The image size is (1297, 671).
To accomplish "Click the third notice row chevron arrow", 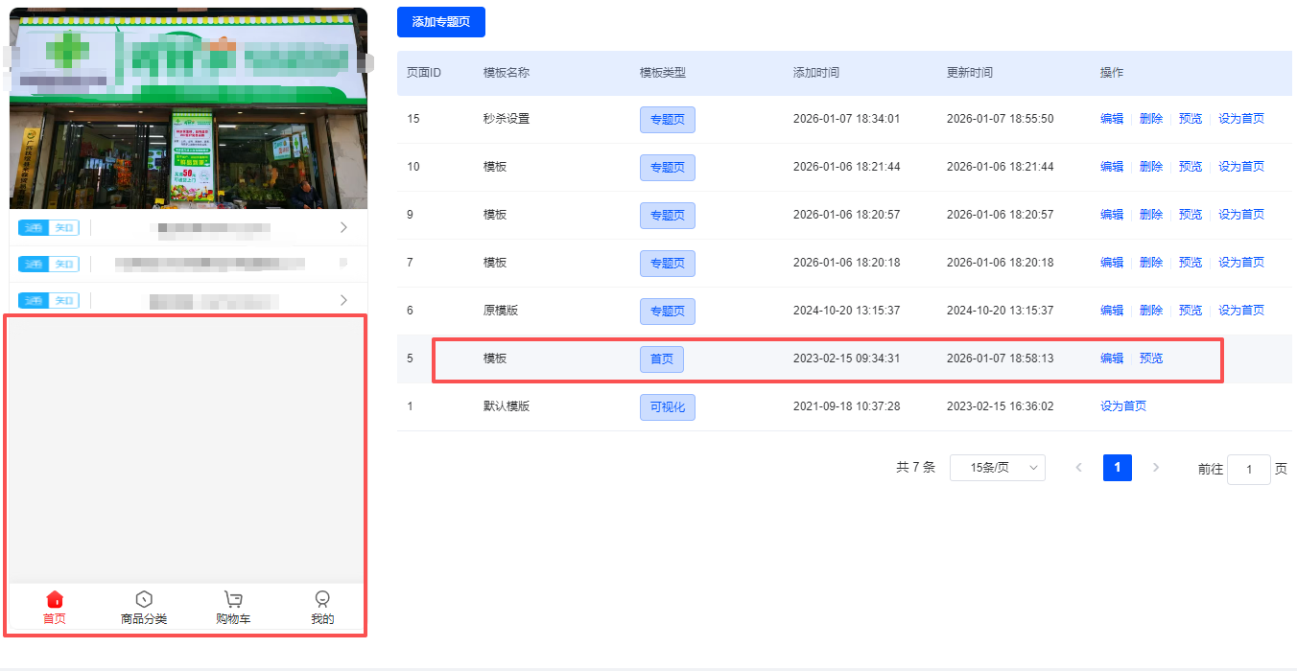I will [343, 300].
